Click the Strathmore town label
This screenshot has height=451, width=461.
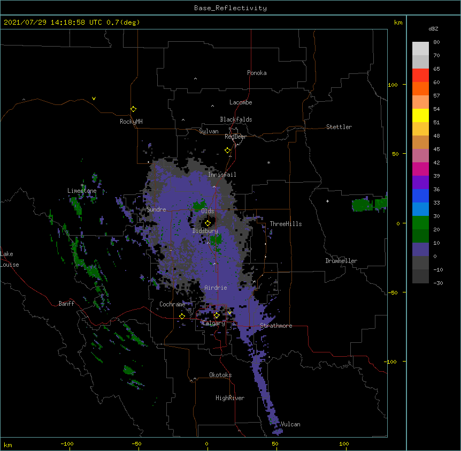tap(276, 326)
